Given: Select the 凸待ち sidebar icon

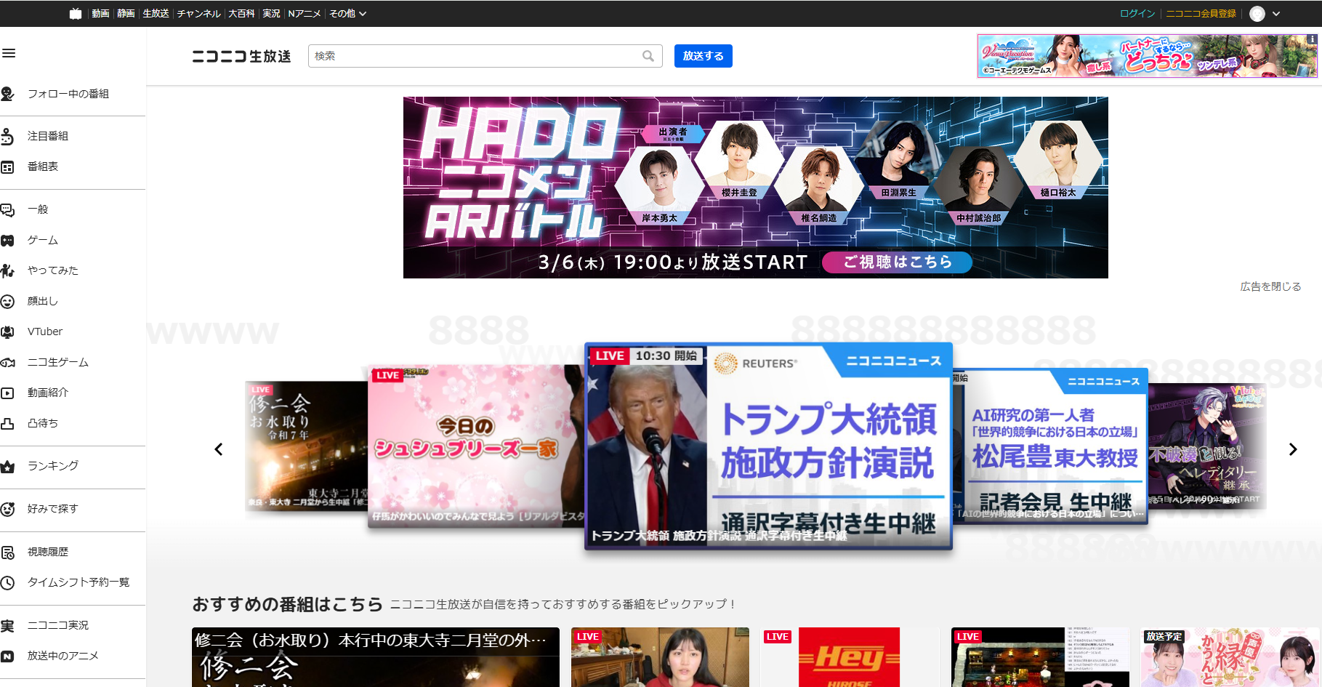Looking at the screenshot, I should 9,422.
